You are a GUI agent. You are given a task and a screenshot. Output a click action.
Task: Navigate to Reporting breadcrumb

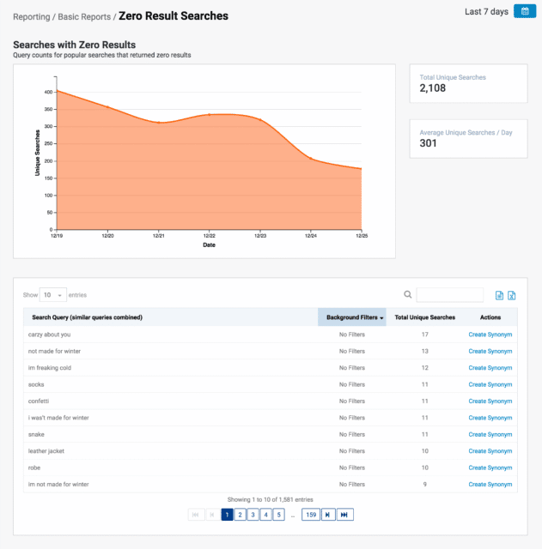pyautogui.click(x=32, y=17)
